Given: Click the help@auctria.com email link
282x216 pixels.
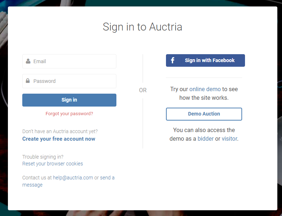Looking at the screenshot, I should 73,178.
